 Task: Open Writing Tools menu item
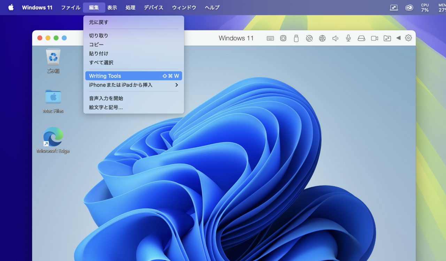[x=133, y=76]
